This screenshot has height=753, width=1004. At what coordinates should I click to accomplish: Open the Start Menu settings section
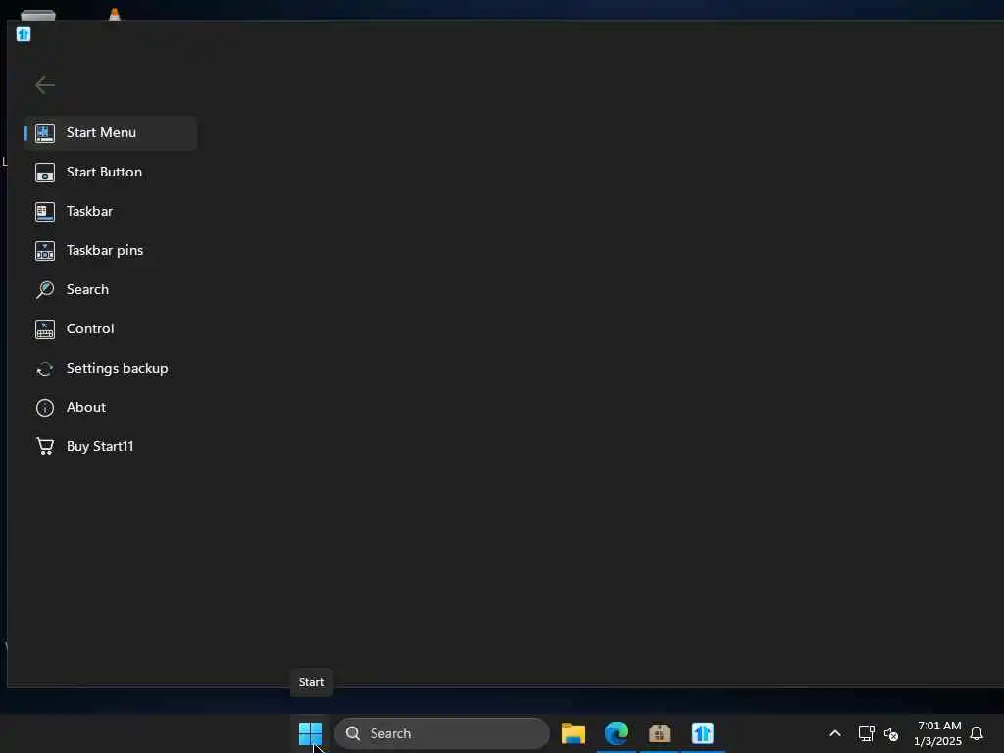(110, 133)
